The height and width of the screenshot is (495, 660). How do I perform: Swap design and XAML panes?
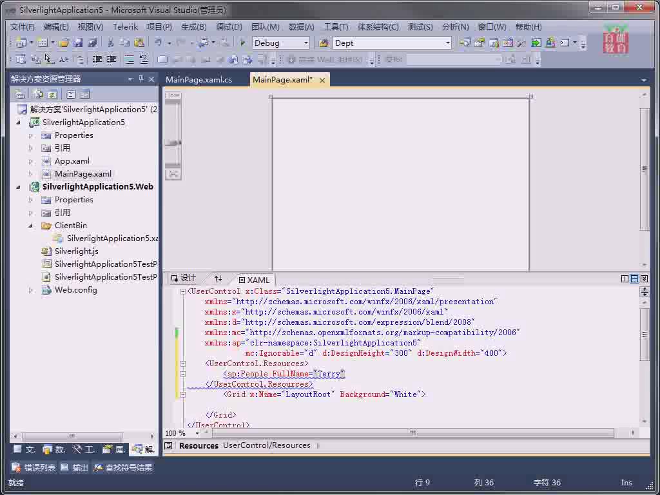[218, 278]
